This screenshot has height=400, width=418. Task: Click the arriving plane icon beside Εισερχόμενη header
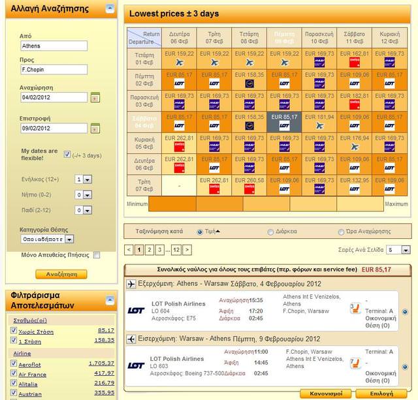(131, 339)
